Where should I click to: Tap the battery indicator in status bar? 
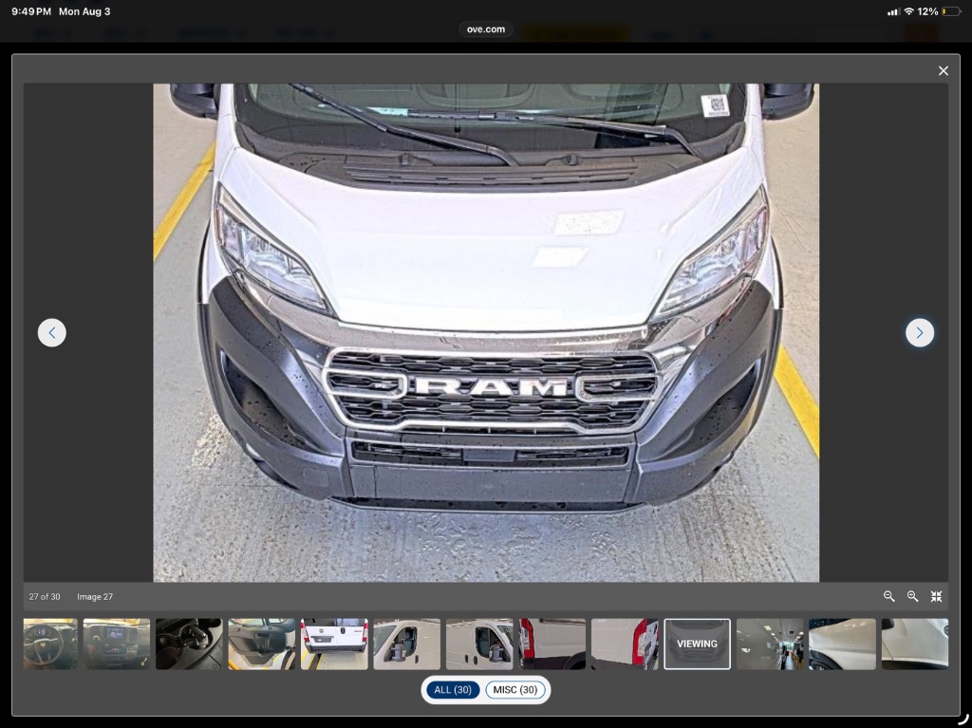click(x=951, y=11)
